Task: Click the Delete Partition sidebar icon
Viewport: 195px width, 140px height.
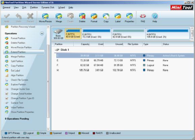Action: 7,43
